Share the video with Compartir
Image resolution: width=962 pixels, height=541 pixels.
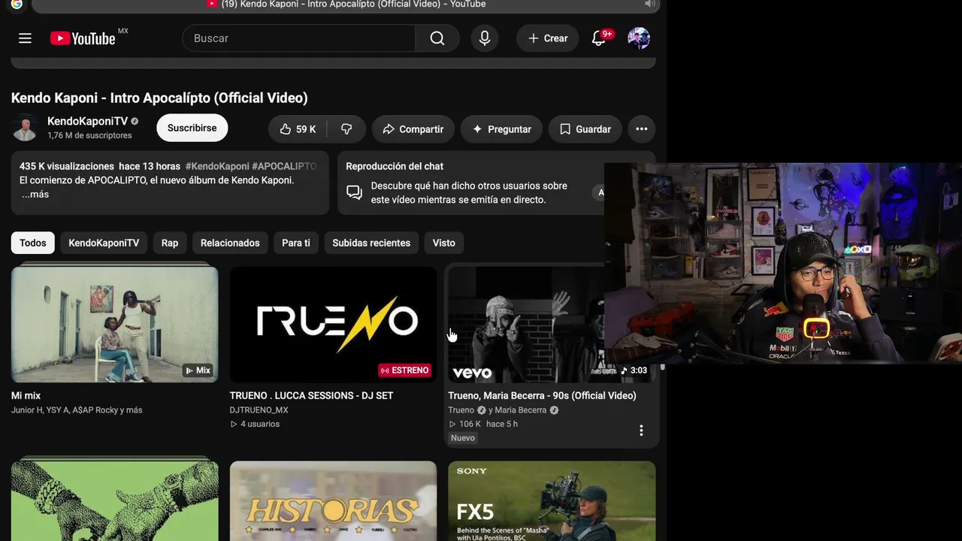413,129
